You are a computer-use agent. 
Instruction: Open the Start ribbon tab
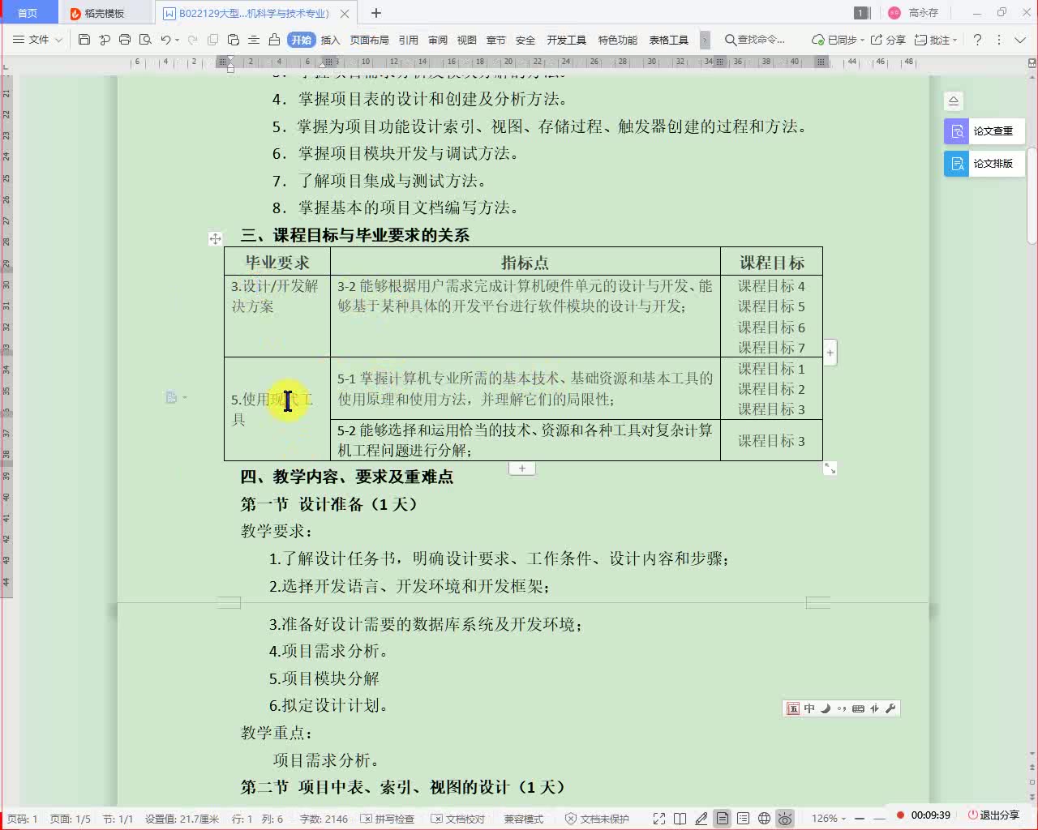click(301, 40)
